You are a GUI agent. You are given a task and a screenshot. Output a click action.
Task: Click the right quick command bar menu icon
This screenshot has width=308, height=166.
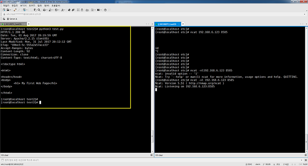coord(306,155)
